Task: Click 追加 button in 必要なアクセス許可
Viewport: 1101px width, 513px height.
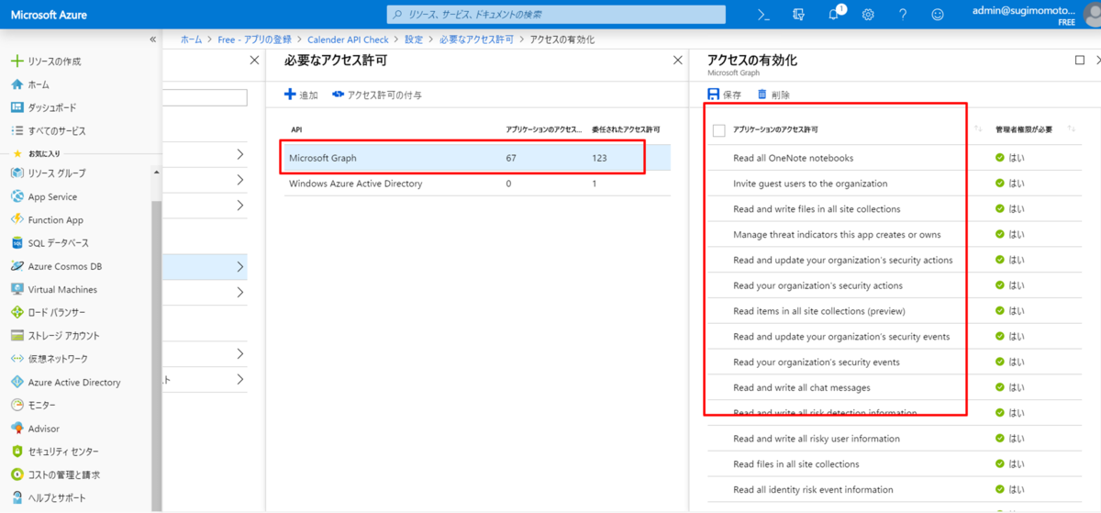Action: click(301, 95)
